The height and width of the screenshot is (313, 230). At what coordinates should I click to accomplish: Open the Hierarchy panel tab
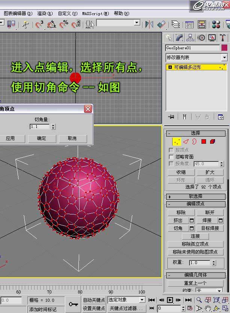pos(190,38)
